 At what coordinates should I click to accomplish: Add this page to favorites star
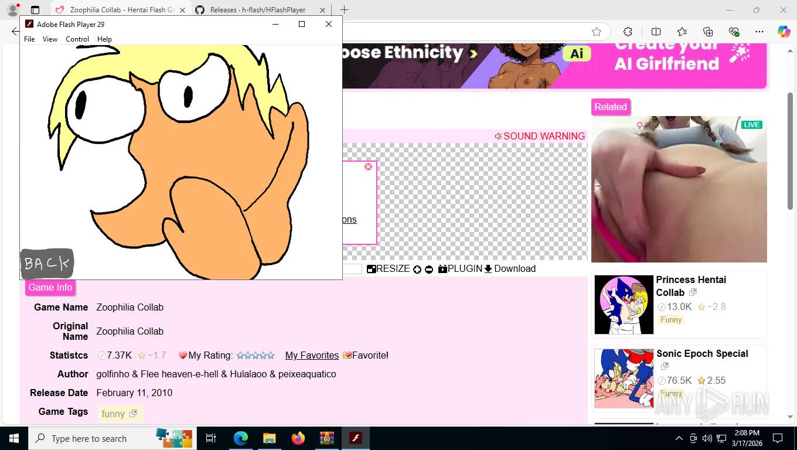(597, 32)
